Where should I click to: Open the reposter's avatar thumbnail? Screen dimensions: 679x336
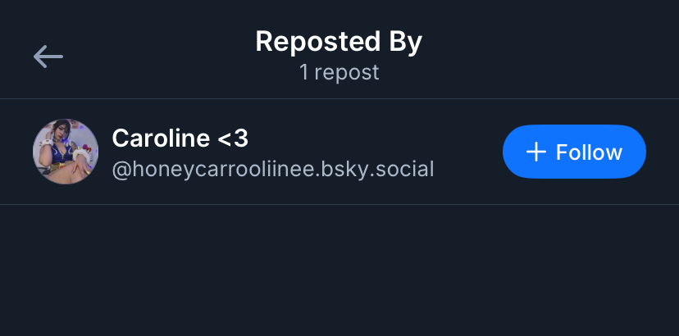tap(66, 152)
